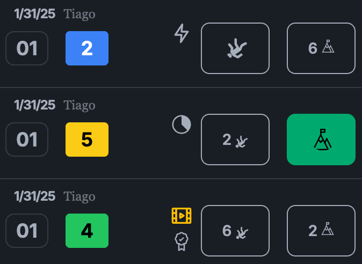Viewport: 362px width, 264px height.
Task: Click the 1/31/25 date in second entry
Action: point(34,105)
